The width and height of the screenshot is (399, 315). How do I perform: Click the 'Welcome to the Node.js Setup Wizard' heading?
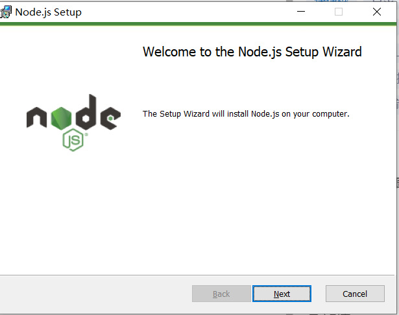(x=252, y=52)
